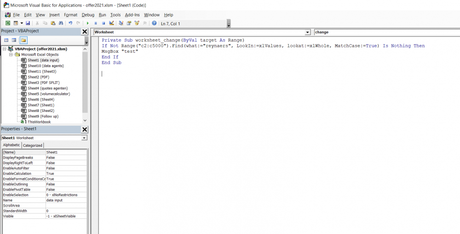The image size is (460, 234).
Task: Open the Format menu
Action: coord(71,15)
